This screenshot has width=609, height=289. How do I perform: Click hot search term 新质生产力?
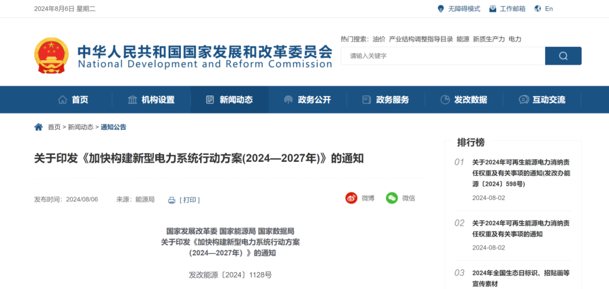click(489, 39)
